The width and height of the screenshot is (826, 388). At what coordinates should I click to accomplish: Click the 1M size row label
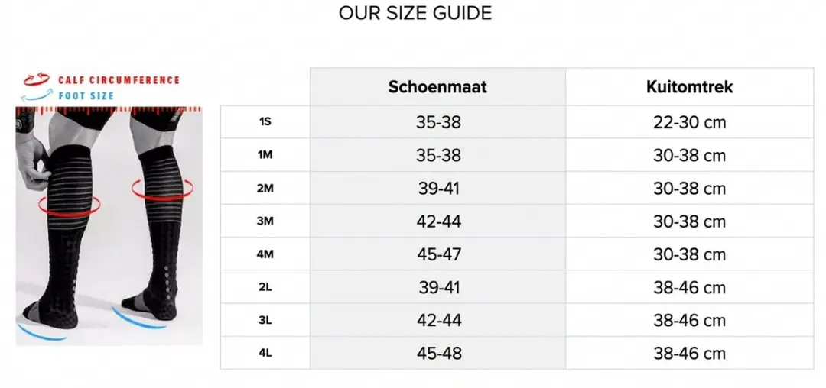265,155
